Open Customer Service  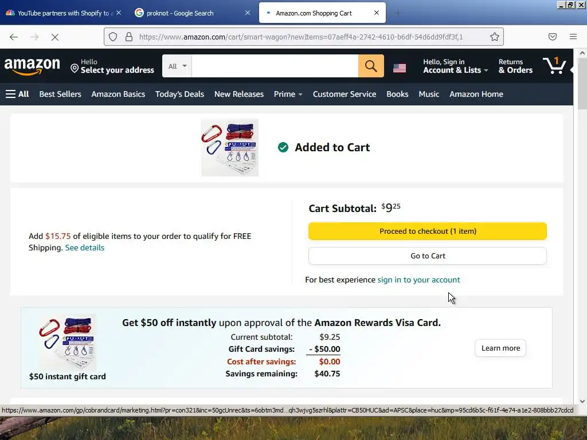(x=345, y=94)
